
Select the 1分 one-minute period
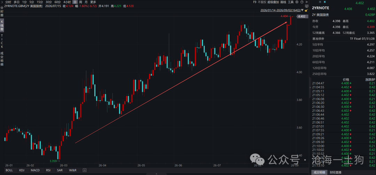coord(24,2)
